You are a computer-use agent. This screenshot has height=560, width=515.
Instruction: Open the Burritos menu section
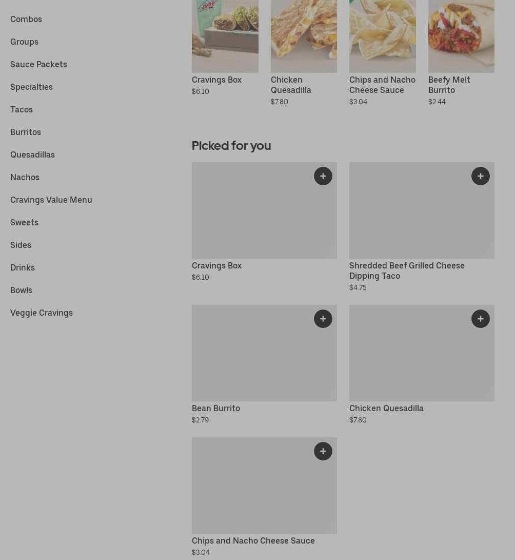click(x=26, y=132)
